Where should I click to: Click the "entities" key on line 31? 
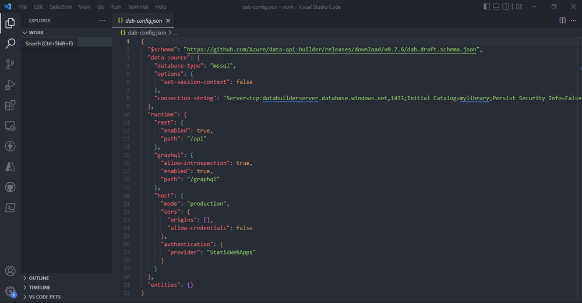(164, 284)
